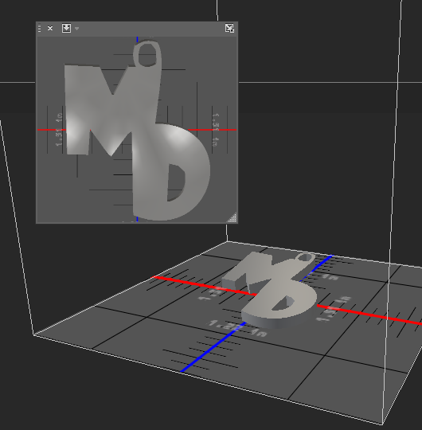422x430 pixels.
Task: Open the view preset dropdown arrow
Action: (x=76, y=29)
